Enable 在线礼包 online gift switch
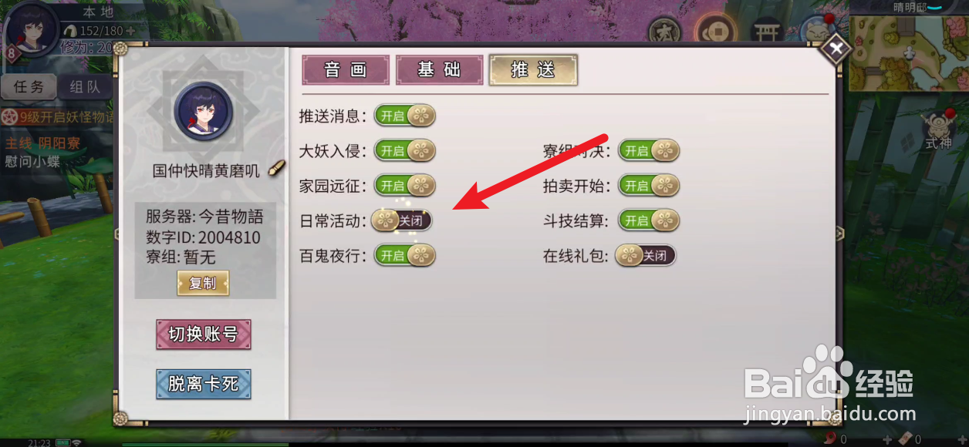 [x=646, y=255]
